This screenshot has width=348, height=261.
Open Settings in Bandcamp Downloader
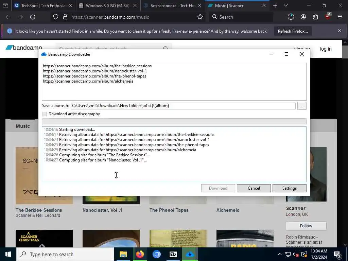290,188
